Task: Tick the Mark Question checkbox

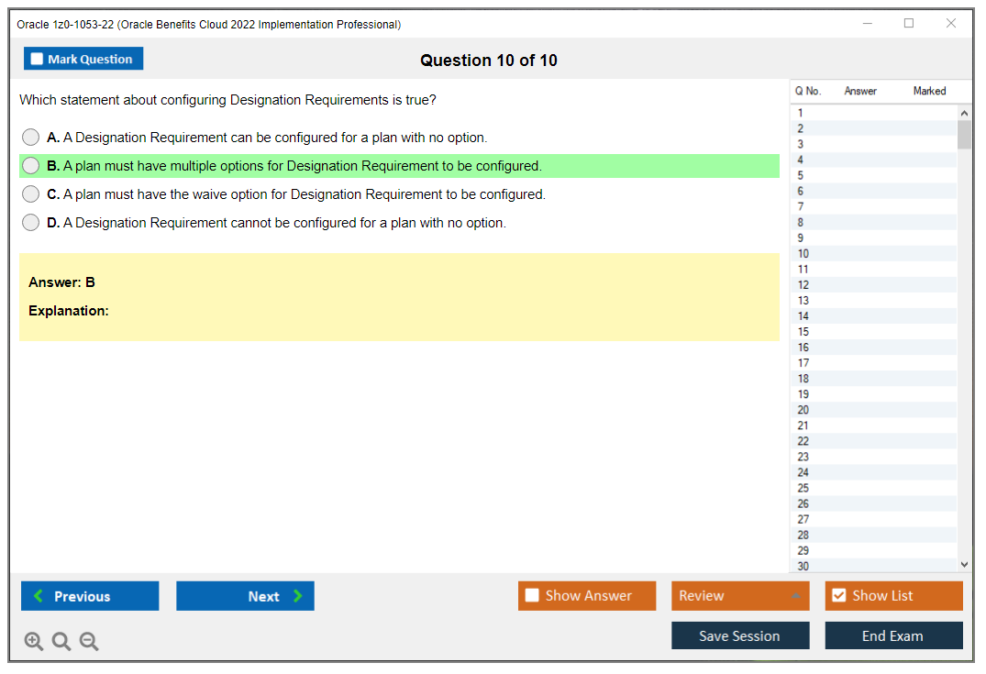Action: (38, 60)
